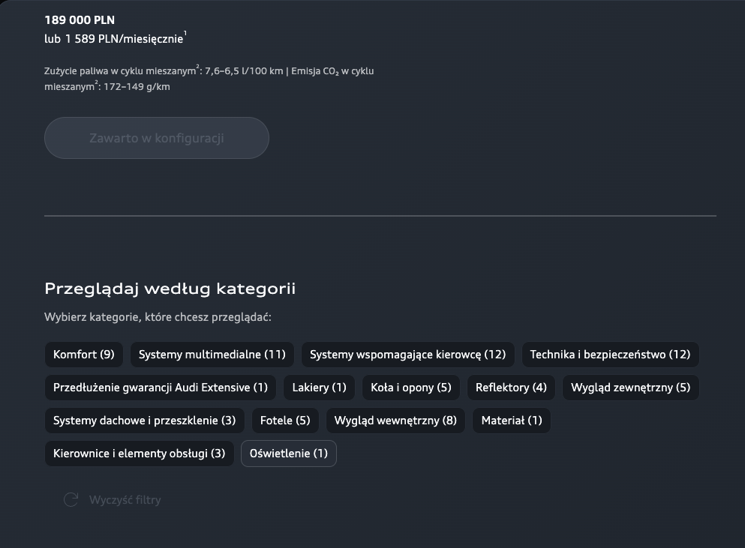Choose Przedłużenie gwarancji Audi Extensive (1) category
Screen dimensions: 745x548
coord(160,388)
